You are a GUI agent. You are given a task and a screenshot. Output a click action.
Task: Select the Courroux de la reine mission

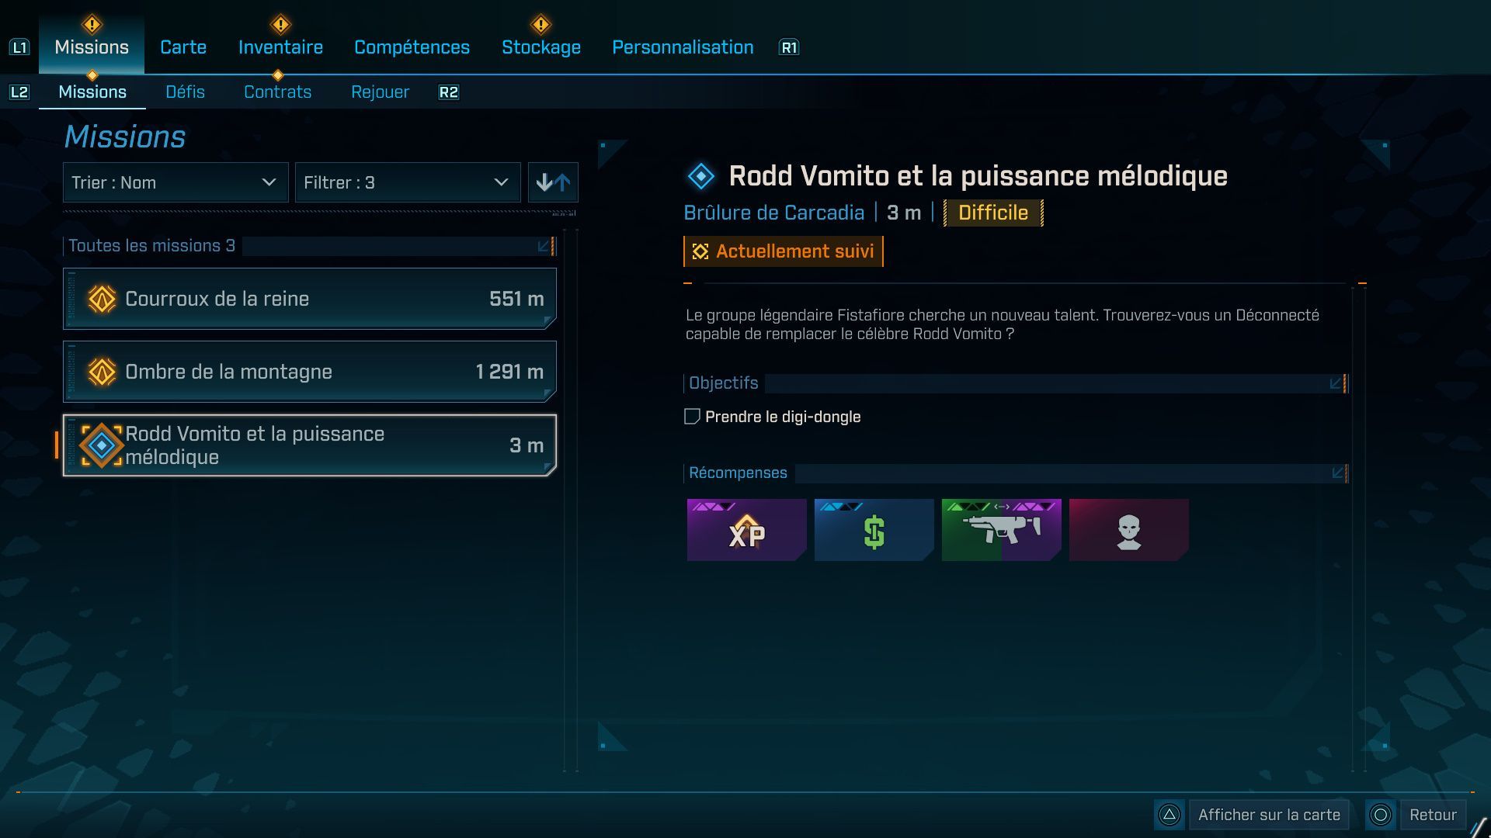pos(310,299)
